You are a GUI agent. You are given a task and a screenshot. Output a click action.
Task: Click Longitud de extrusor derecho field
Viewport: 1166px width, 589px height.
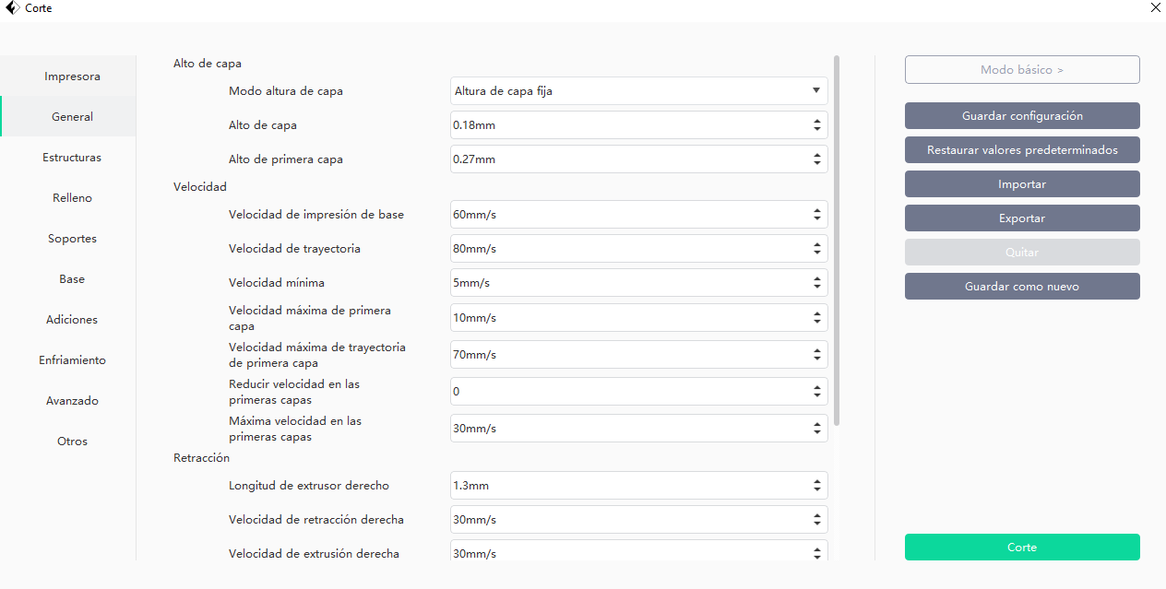pyautogui.click(x=627, y=486)
